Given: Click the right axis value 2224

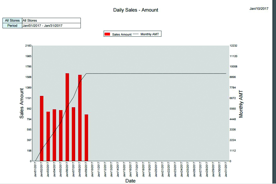Looking at the screenshot, I should (x=233, y=140).
